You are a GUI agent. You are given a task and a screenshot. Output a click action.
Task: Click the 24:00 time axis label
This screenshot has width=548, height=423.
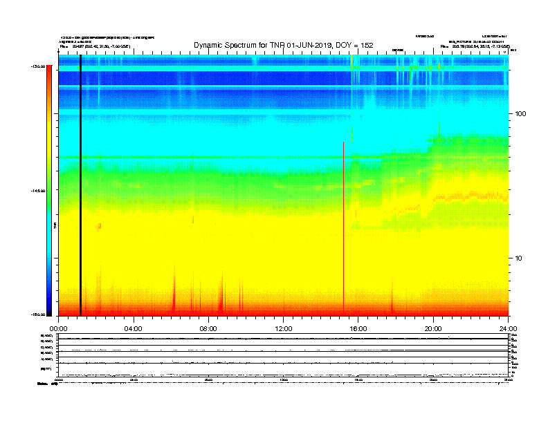(x=508, y=329)
